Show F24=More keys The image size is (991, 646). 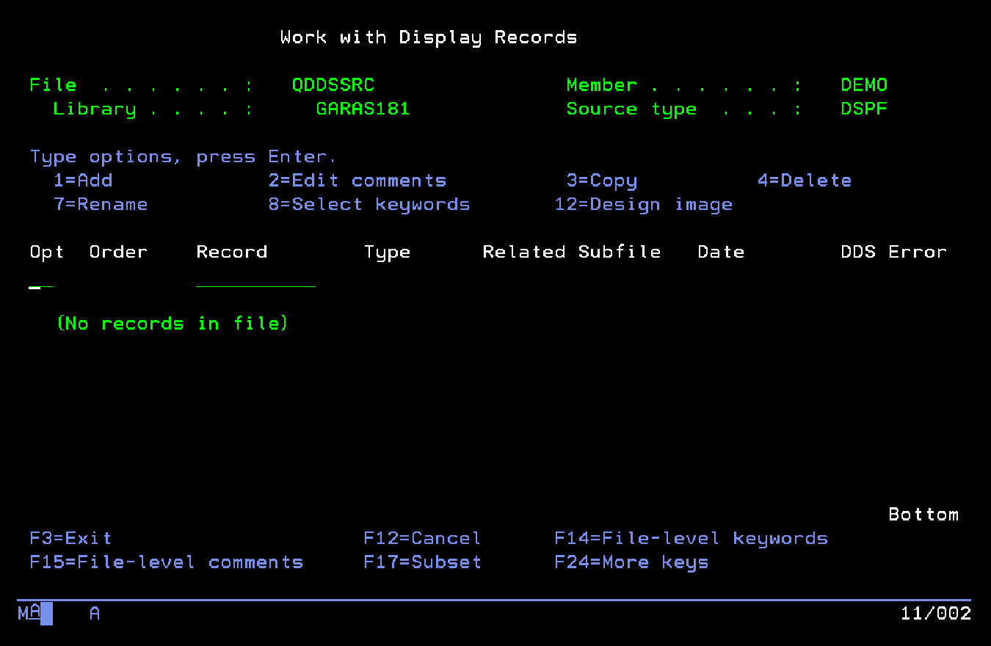(x=631, y=562)
